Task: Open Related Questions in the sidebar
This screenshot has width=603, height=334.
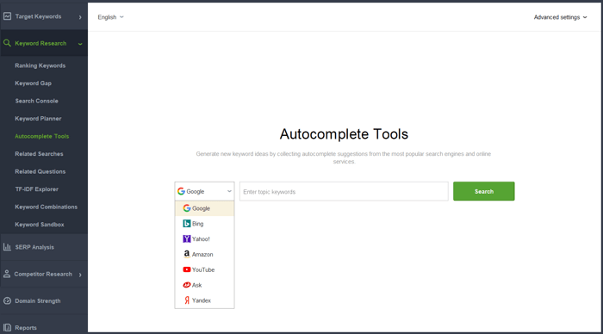Action: point(40,171)
